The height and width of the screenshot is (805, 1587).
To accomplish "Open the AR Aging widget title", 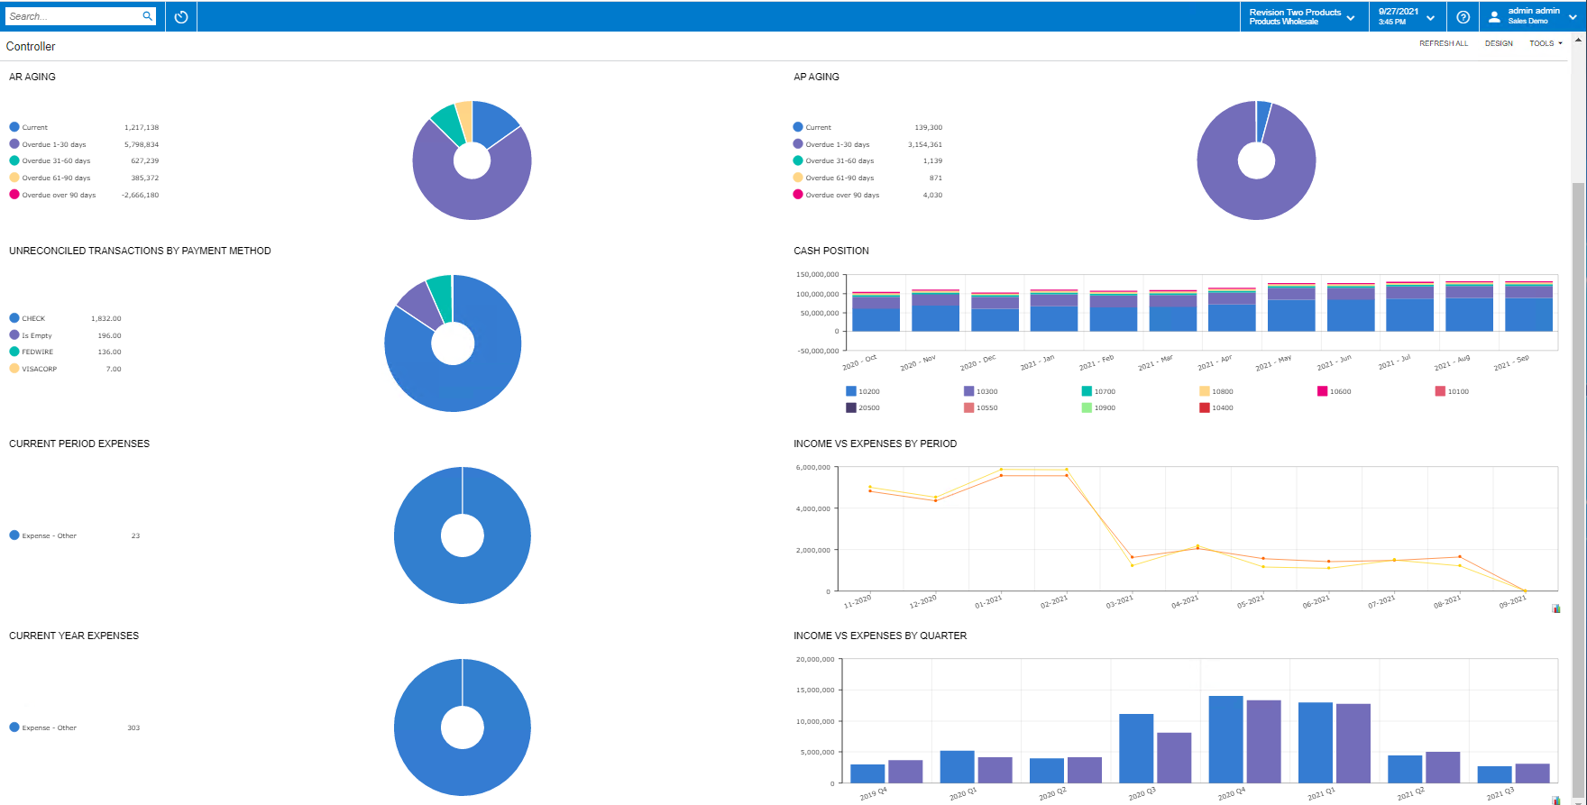I will [x=32, y=77].
